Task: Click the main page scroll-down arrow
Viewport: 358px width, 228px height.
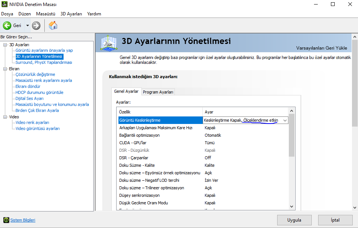Action: click(x=355, y=208)
